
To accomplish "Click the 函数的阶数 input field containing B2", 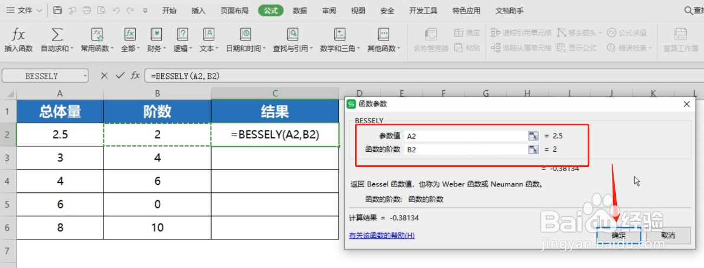I will pos(465,150).
